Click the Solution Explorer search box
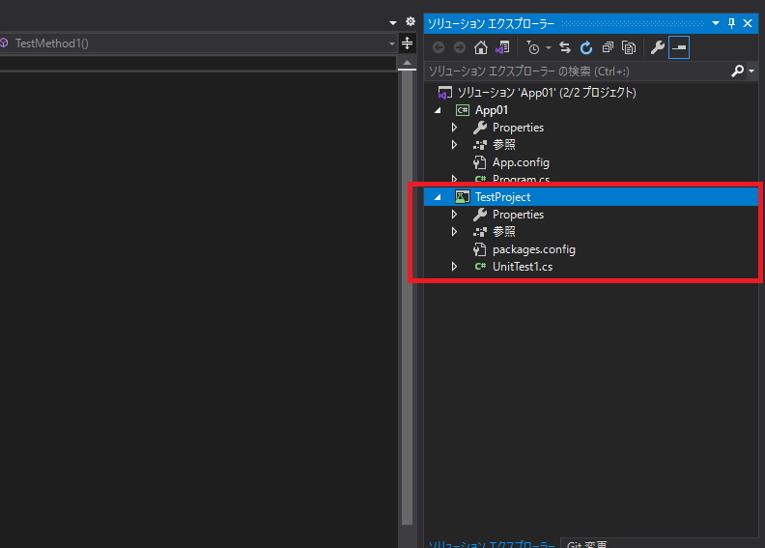 (x=578, y=72)
